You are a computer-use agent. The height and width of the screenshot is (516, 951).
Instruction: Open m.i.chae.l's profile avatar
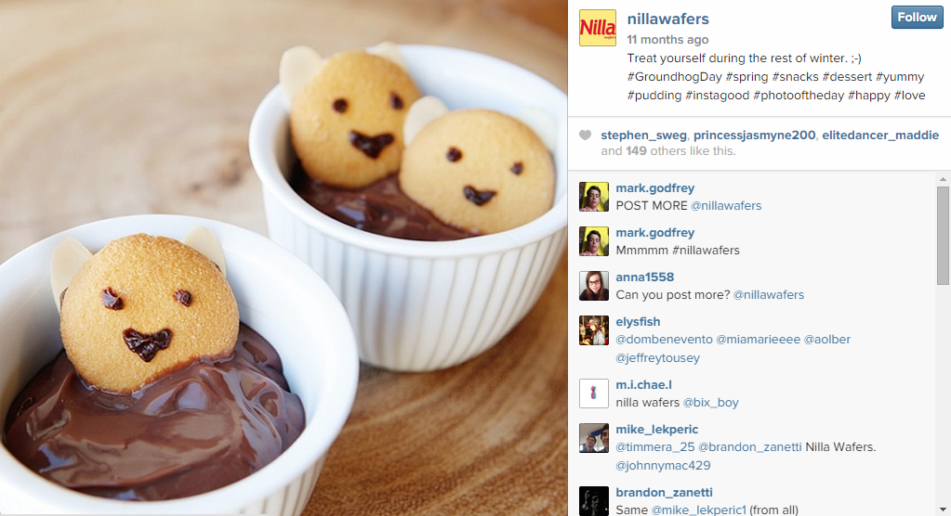[x=594, y=393]
